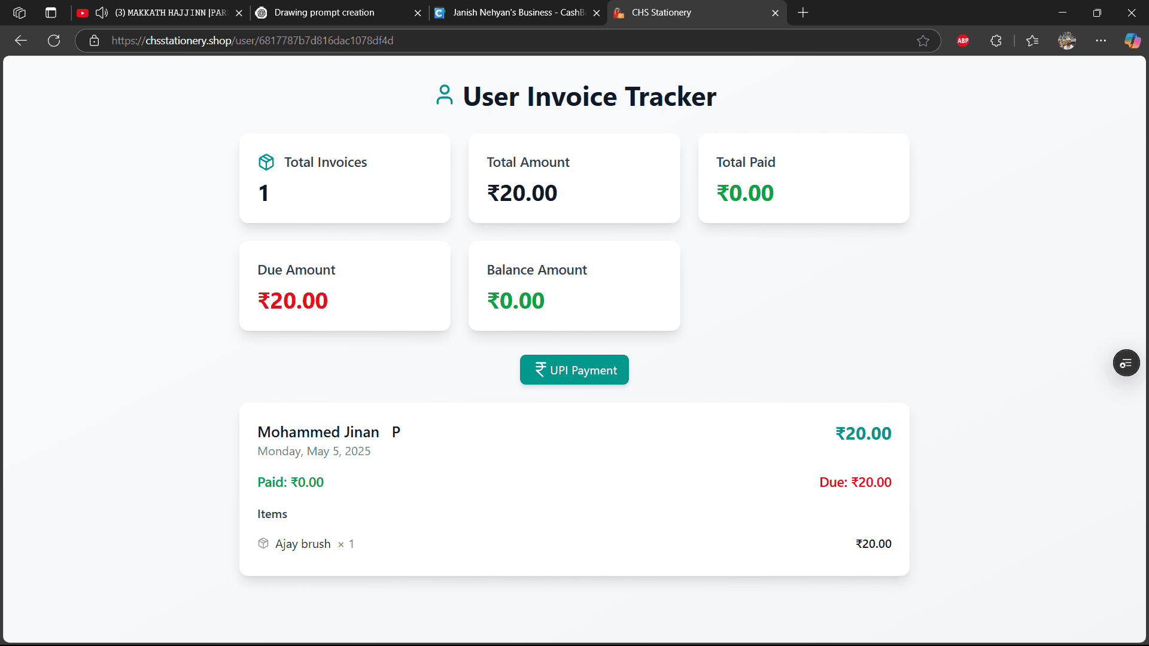1149x646 pixels.
Task: Click the Due Amount label
Action: (296, 270)
